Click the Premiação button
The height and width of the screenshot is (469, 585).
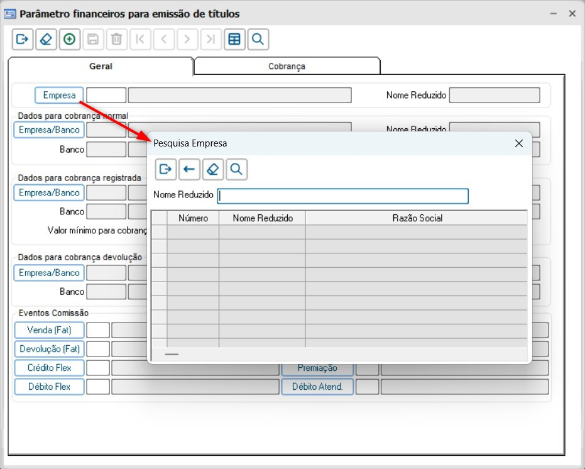click(317, 369)
